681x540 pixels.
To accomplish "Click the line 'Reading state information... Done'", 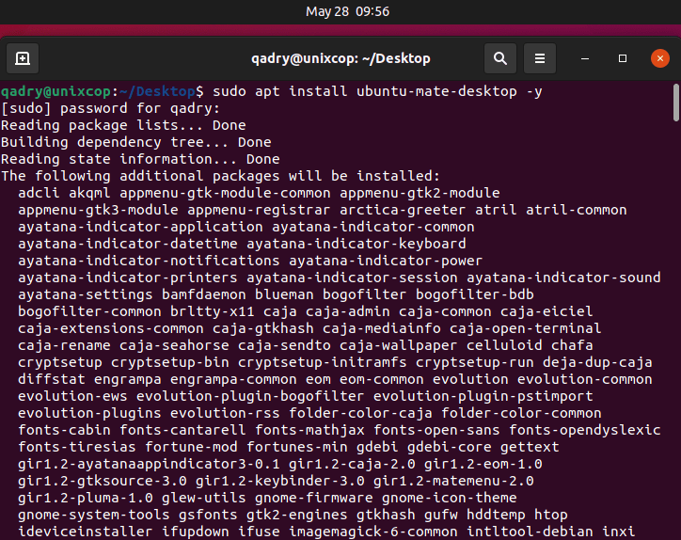I will 140,159.
